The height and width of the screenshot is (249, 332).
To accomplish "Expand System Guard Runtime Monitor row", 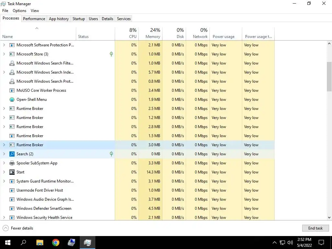I will pyautogui.click(x=4, y=181).
